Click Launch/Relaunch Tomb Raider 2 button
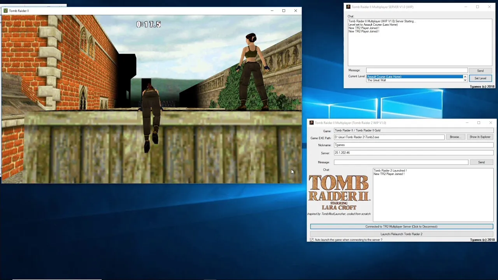 402,234
